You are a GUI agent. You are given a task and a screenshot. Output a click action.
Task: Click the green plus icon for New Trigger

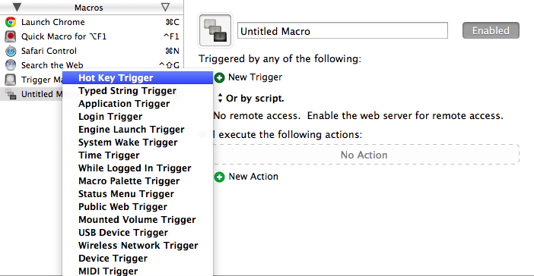[219, 78]
